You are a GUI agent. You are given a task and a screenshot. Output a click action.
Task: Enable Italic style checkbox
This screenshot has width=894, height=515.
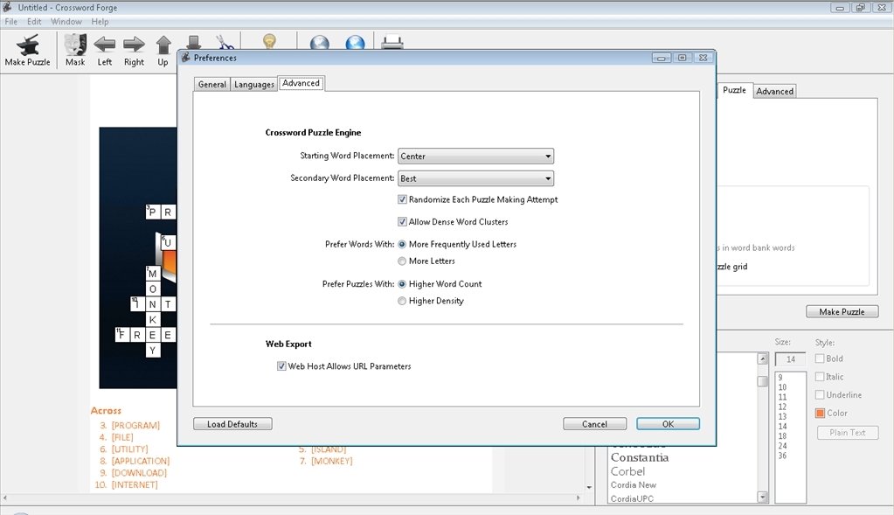coord(820,377)
